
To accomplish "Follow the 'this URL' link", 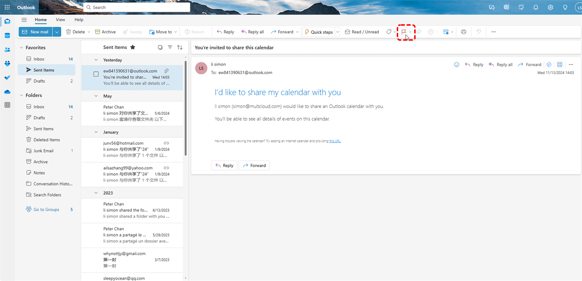I will tap(335, 141).
